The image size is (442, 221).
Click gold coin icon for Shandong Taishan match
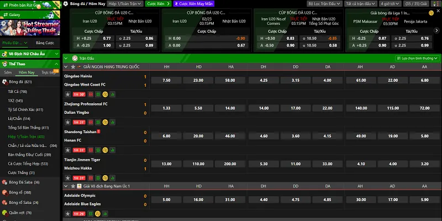pyautogui.click(x=105, y=150)
